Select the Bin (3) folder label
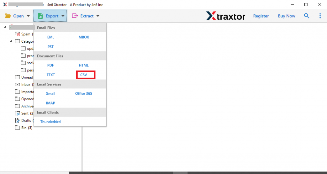 (x=27, y=128)
